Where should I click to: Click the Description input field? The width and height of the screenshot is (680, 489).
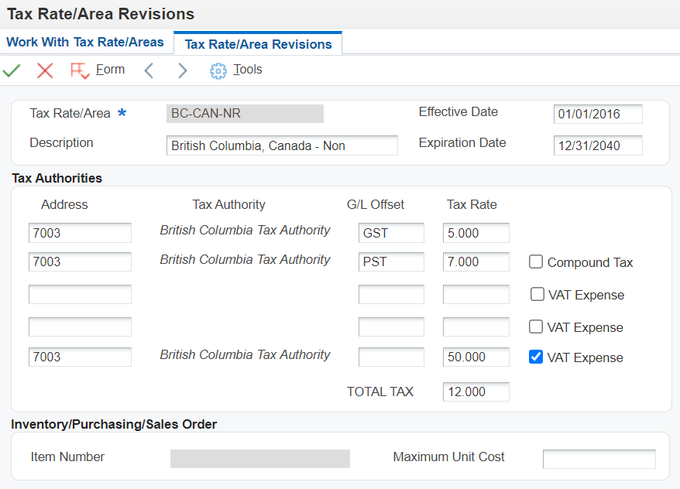[282, 145]
